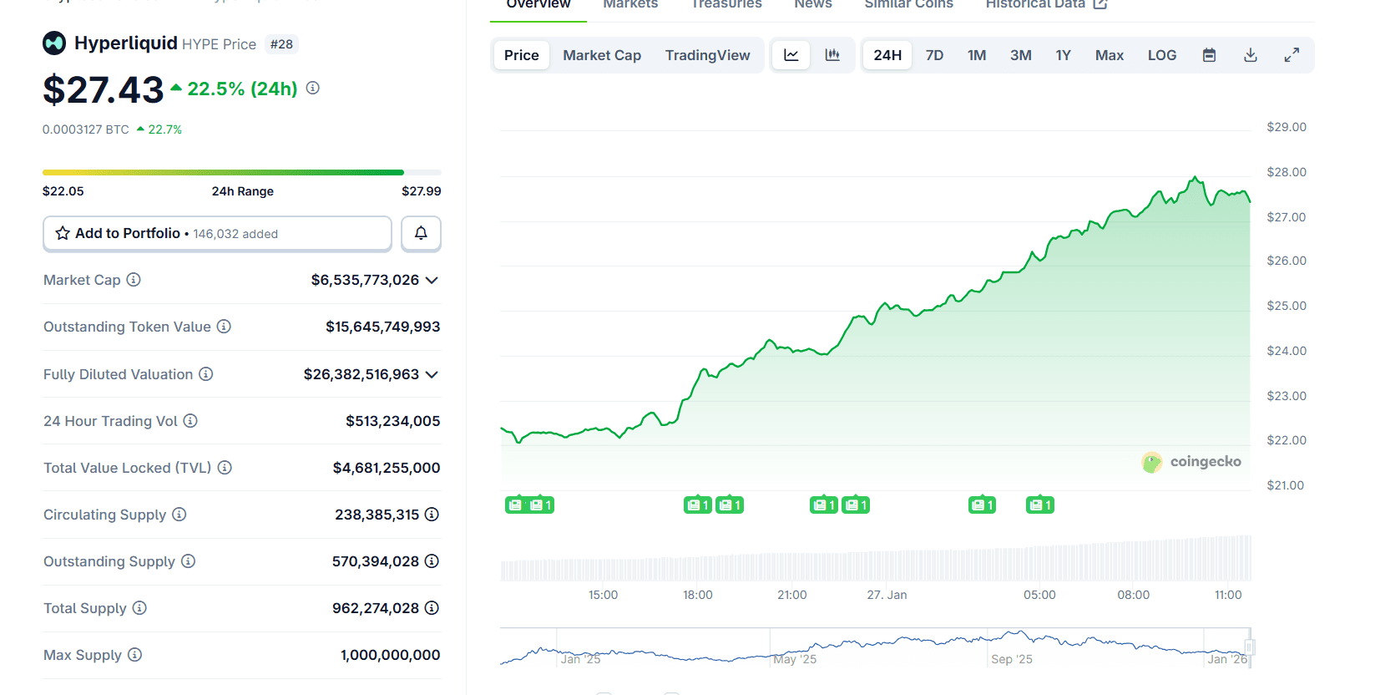
Task: Expand the chart to fullscreen
Action: pyautogui.click(x=1291, y=55)
